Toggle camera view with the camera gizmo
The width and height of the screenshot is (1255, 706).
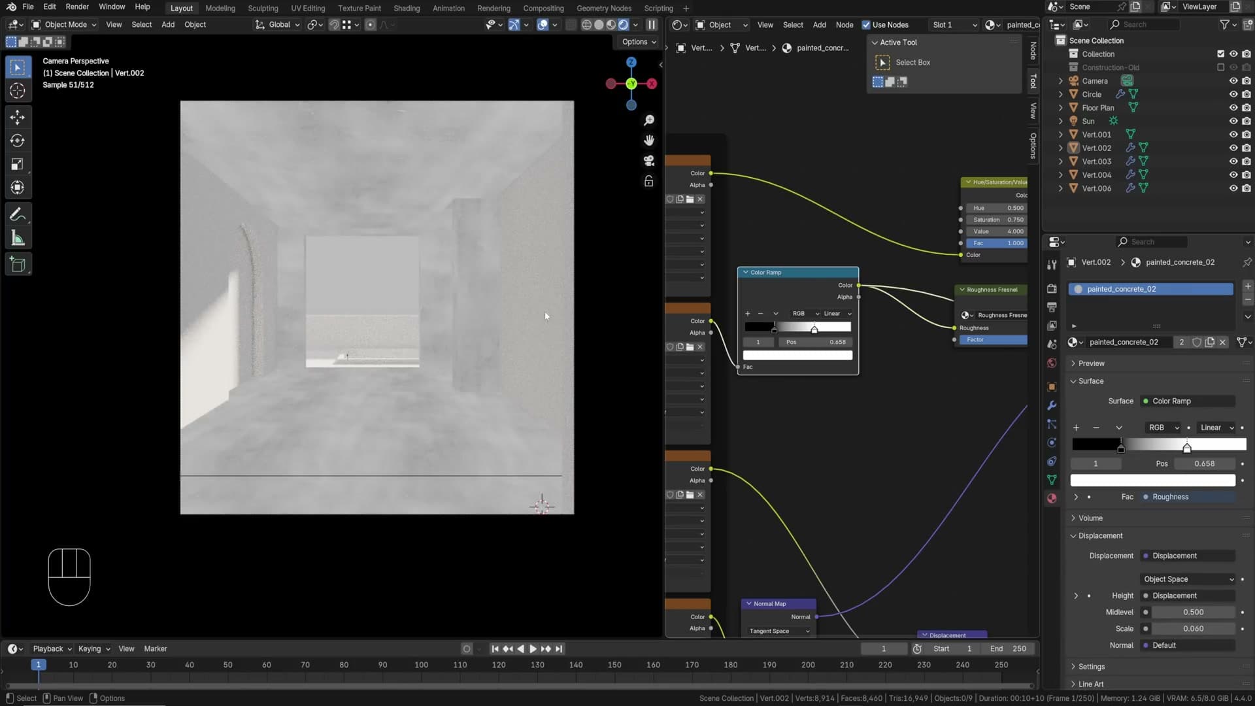point(648,161)
